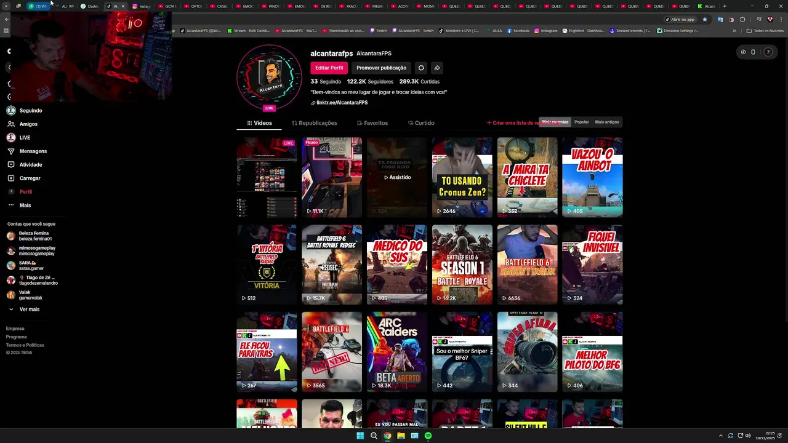This screenshot has width=788, height=443.
Task: Open the Donation Settings bookmark
Action: point(677,31)
